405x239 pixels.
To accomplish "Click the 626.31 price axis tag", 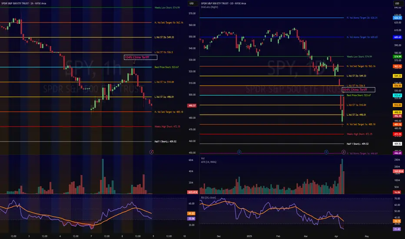I will (x=397, y=18).
